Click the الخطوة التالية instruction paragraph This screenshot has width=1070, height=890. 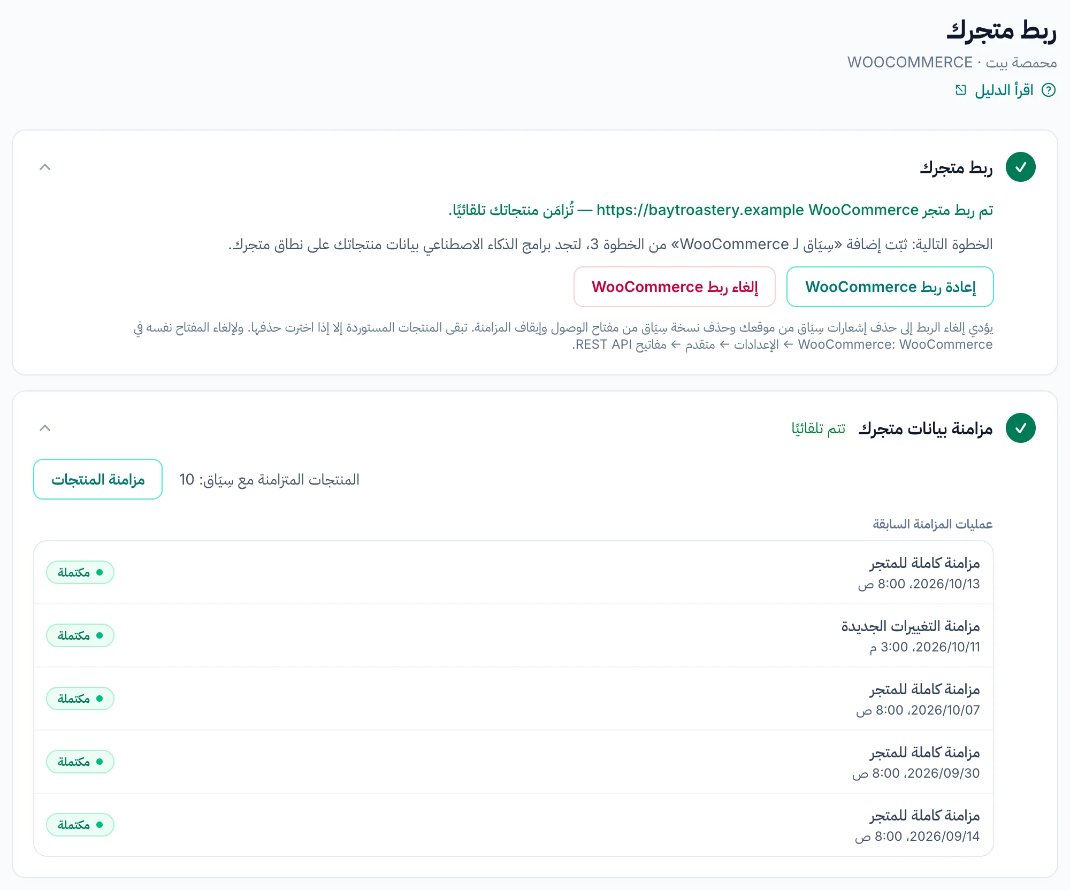tap(610, 244)
